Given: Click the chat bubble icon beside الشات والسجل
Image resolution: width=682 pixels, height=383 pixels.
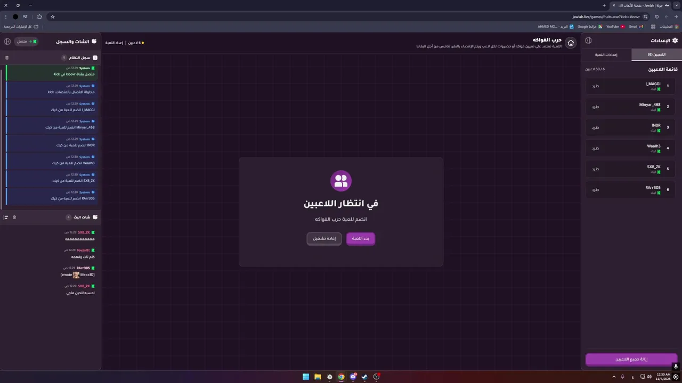Looking at the screenshot, I should pos(94,41).
